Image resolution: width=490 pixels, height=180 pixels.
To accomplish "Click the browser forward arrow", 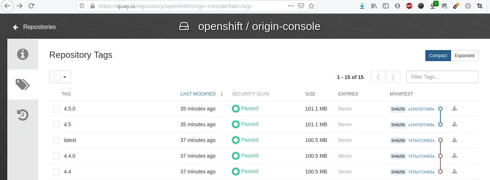I will point(19,6).
